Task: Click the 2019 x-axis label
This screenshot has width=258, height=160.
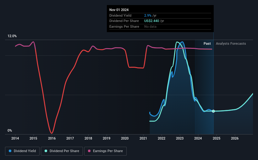Action: (107, 138)
